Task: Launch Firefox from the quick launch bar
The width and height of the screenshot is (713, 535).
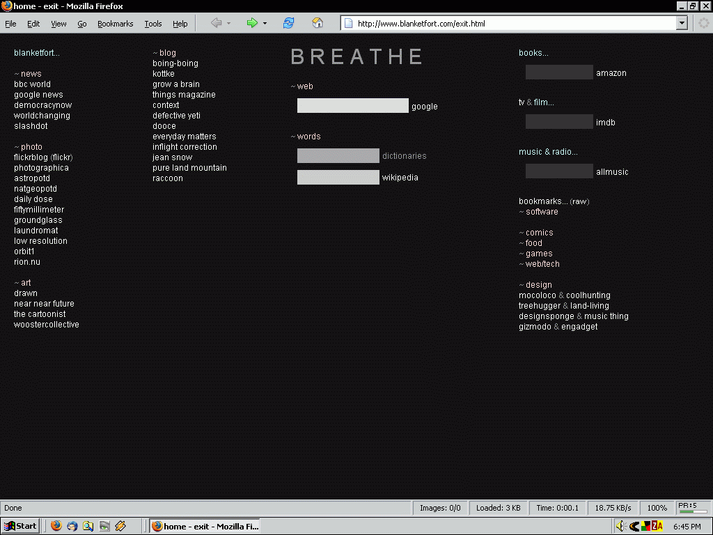Action: click(x=56, y=526)
